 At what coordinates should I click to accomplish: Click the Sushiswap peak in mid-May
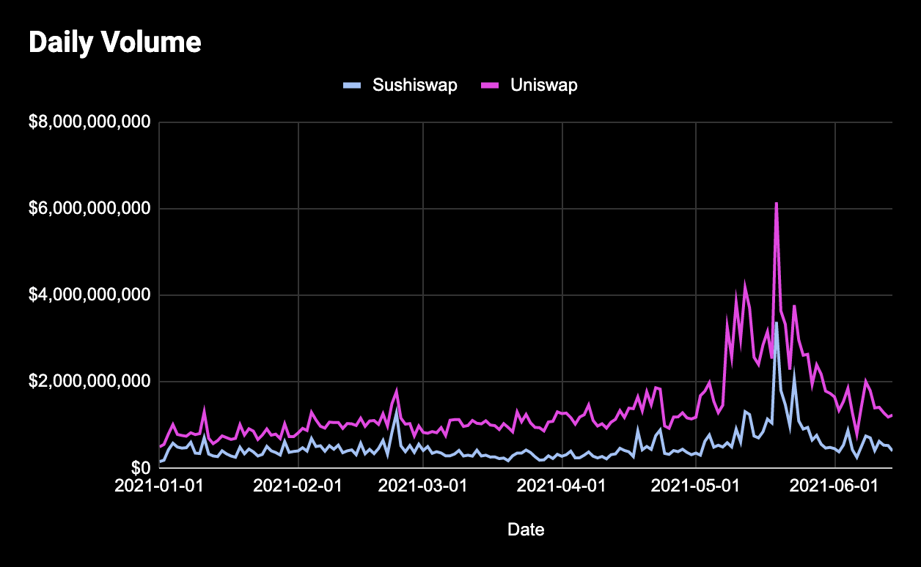(x=776, y=323)
